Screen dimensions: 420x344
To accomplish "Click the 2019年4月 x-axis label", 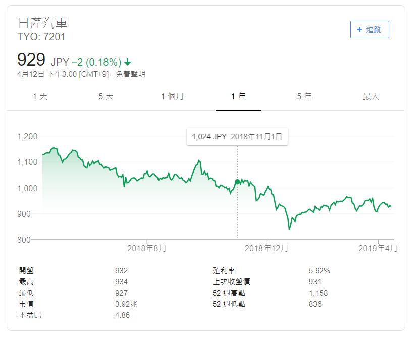I will coord(378,248).
